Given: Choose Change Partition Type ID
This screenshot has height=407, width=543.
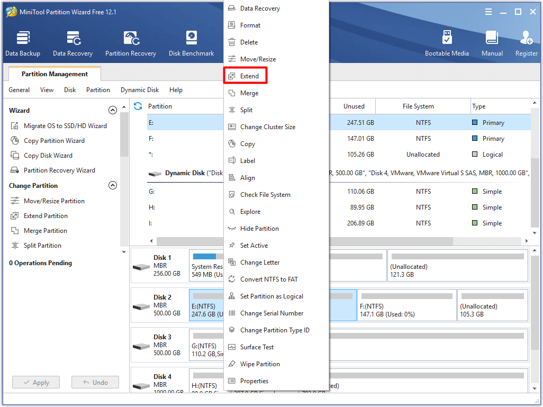Looking at the screenshot, I should click(276, 330).
